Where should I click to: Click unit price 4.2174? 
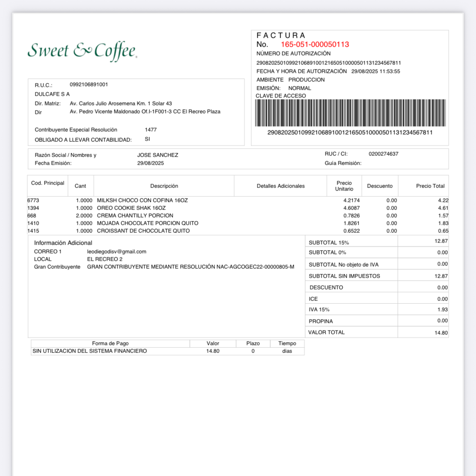(352, 201)
